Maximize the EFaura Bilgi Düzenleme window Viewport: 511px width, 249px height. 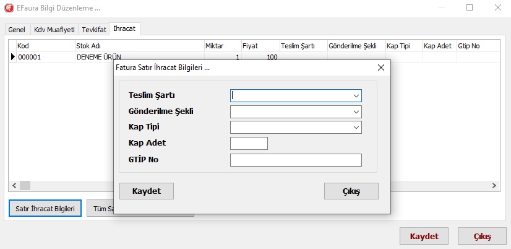pos(470,8)
